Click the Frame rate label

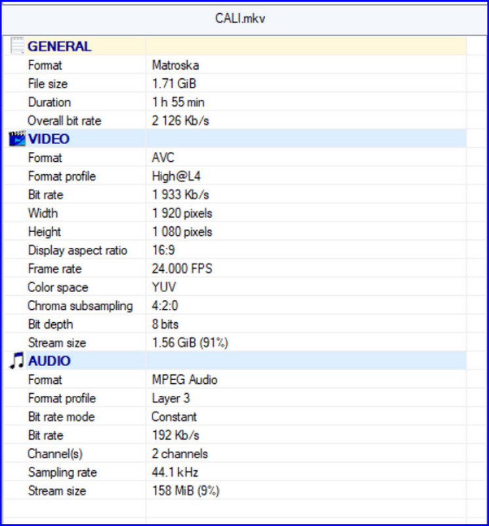click(55, 269)
